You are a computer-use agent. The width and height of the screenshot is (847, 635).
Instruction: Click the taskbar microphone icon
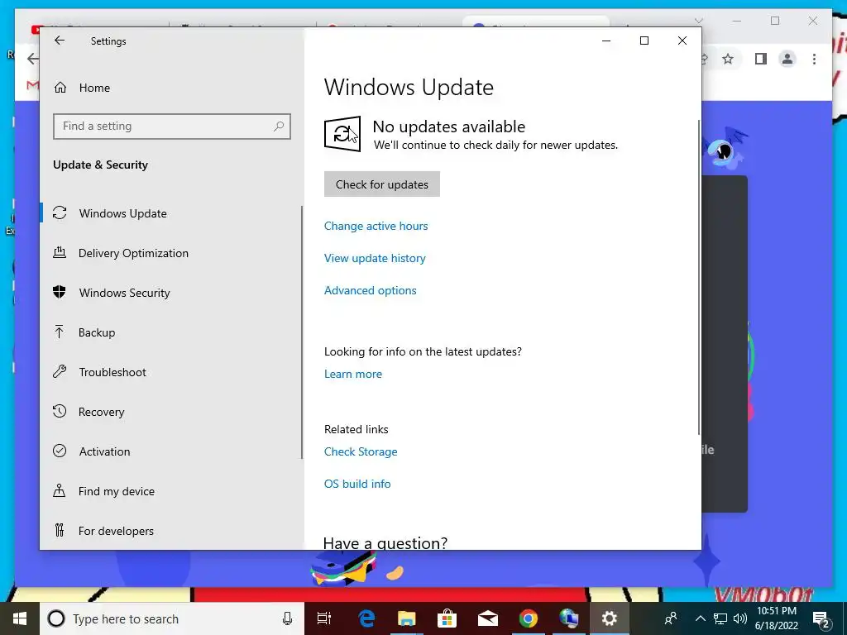(x=287, y=618)
